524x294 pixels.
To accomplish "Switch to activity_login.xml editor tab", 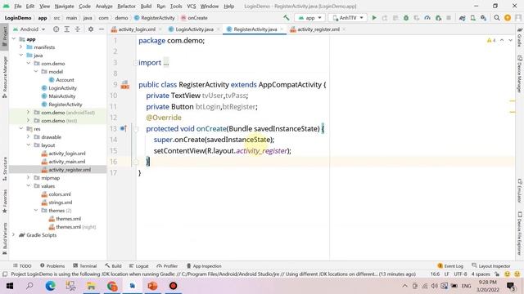I will [137, 29].
